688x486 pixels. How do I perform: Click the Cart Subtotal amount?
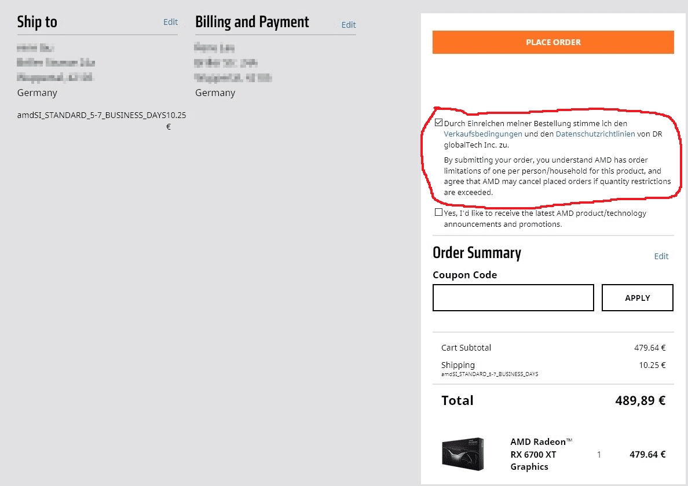(649, 348)
